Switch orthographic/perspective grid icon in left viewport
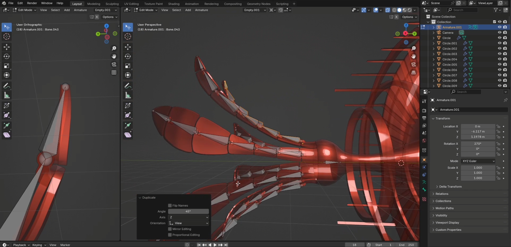The image size is (511, 247). coord(114,72)
